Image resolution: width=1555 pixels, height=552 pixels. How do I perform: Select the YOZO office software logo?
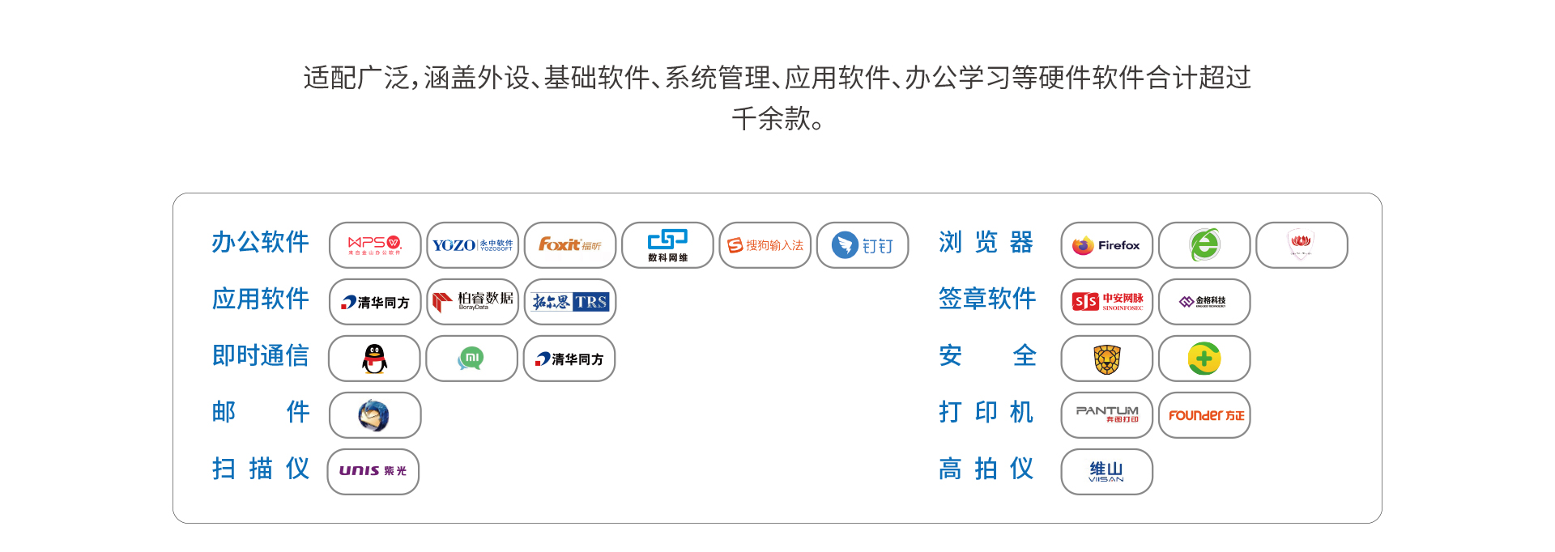pyautogui.click(x=472, y=245)
